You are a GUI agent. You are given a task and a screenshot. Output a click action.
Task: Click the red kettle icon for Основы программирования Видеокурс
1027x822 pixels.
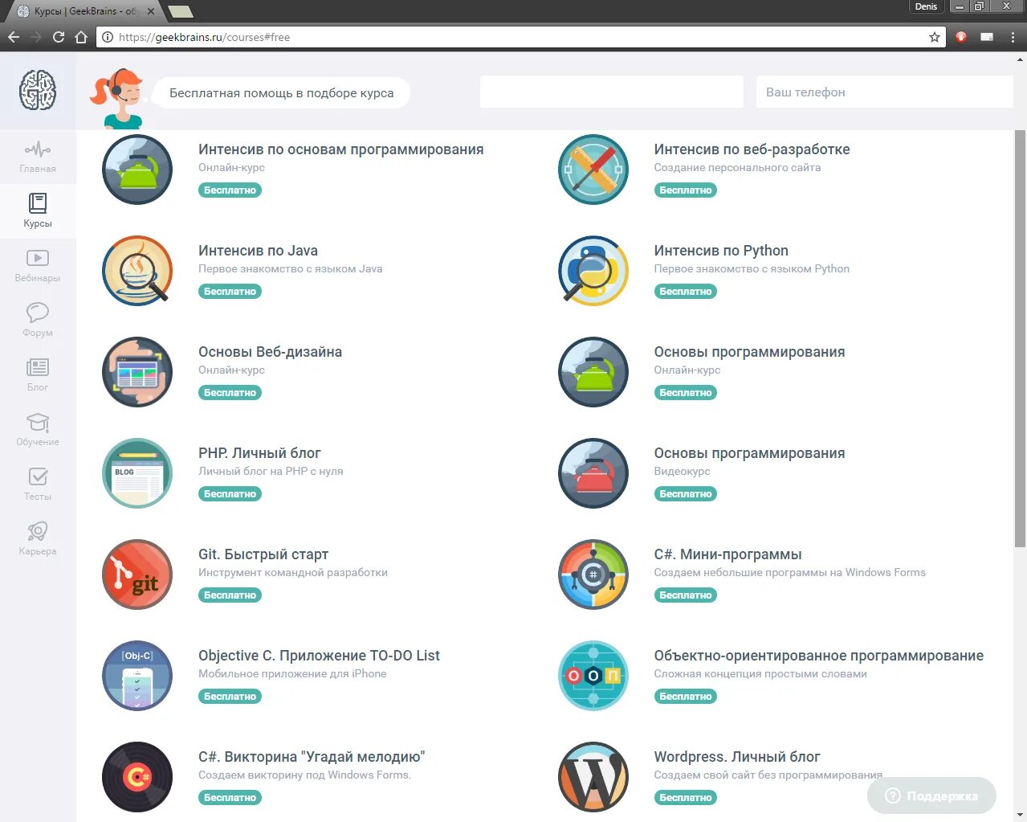[x=593, y=473]
